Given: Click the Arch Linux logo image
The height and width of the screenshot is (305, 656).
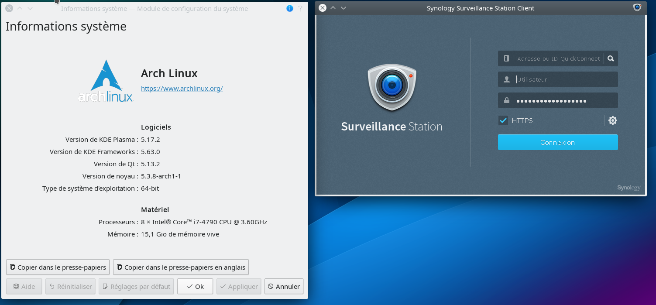Looking at the screenshot, I should coord(105,81).
